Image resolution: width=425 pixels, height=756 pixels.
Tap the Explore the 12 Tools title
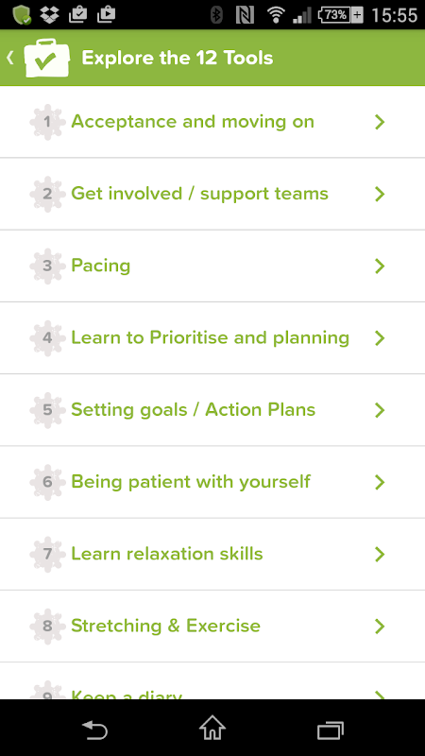tap(178, 58)
